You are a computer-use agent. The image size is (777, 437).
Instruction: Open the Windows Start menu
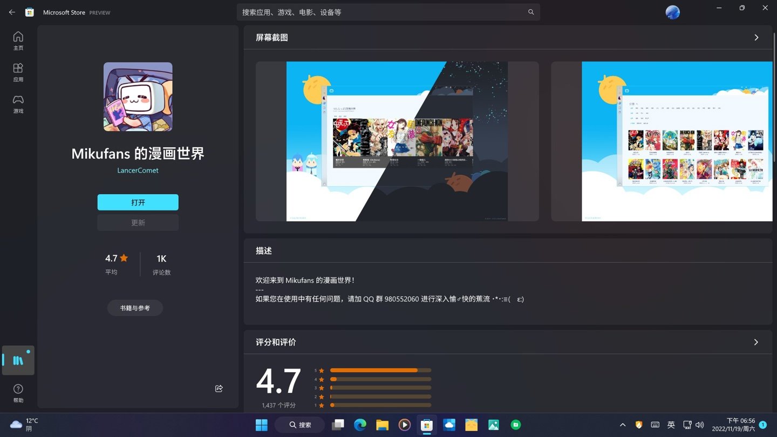point(261,425)
